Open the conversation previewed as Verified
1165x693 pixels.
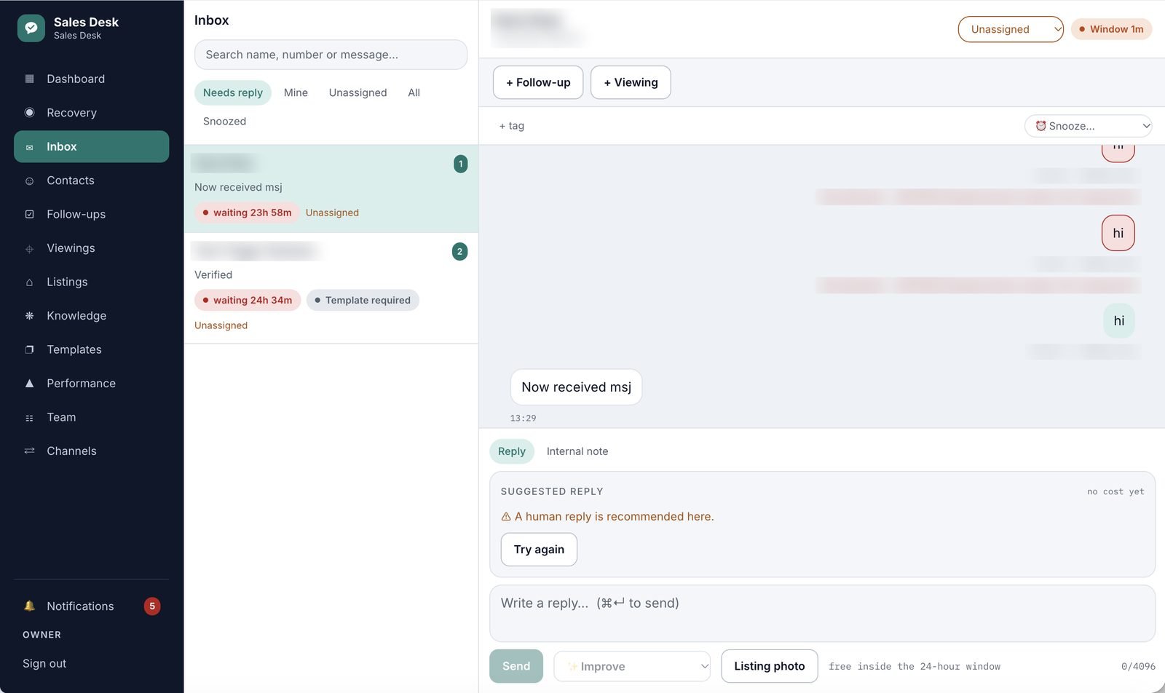point(331,288)
